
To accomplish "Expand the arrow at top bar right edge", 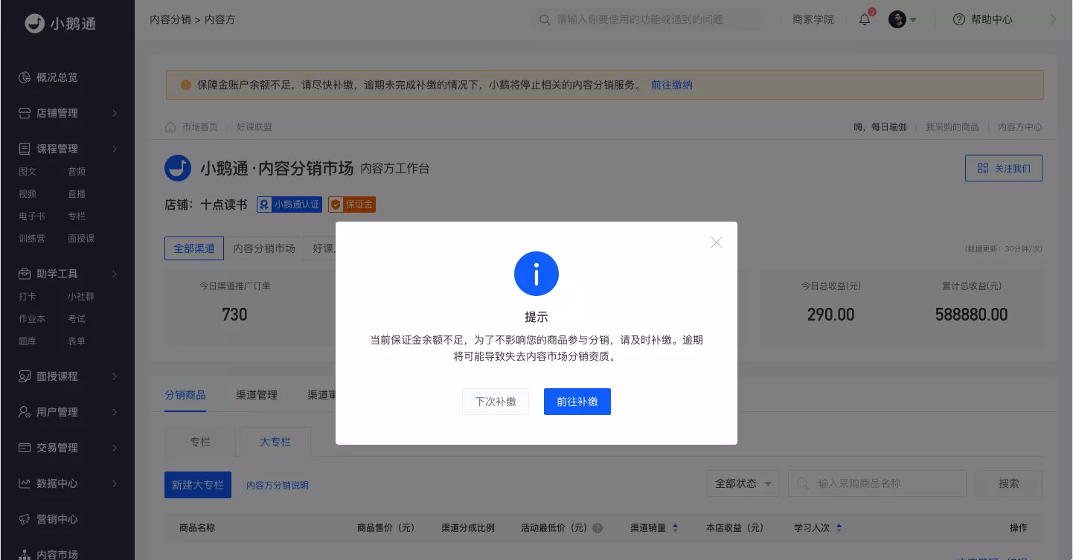I will [1053, 20].
